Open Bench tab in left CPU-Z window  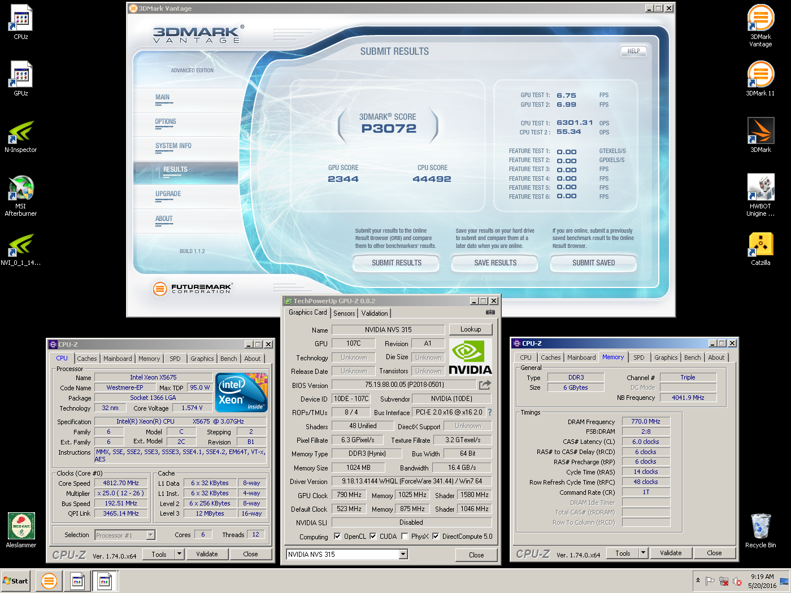click(229, 359)
